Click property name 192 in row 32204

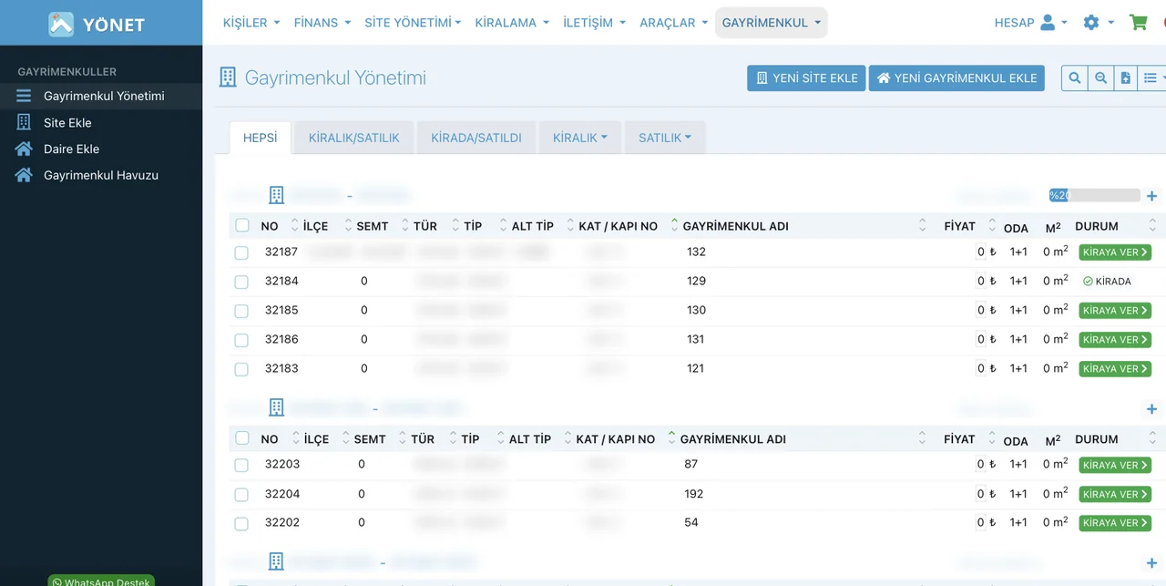click(x=694, y=494)
